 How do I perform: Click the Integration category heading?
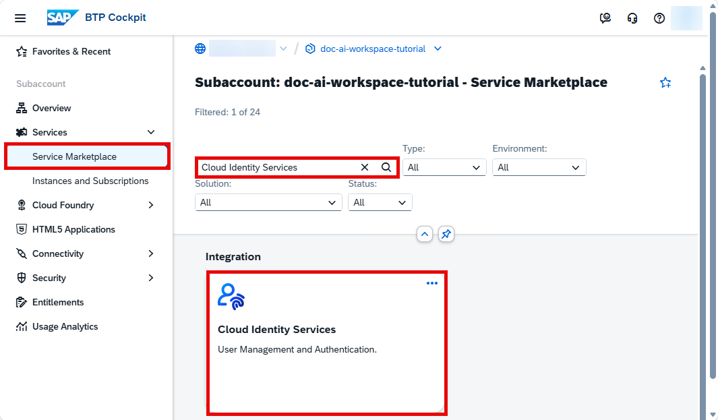tap(233, 256)
